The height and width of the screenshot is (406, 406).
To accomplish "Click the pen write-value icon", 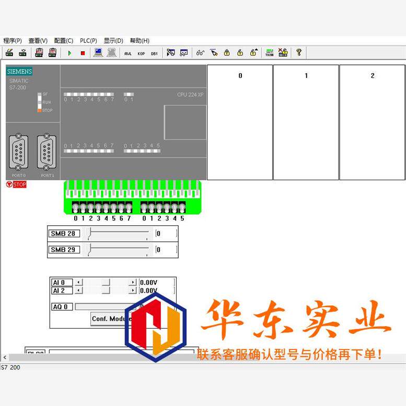I will point(214,53).
